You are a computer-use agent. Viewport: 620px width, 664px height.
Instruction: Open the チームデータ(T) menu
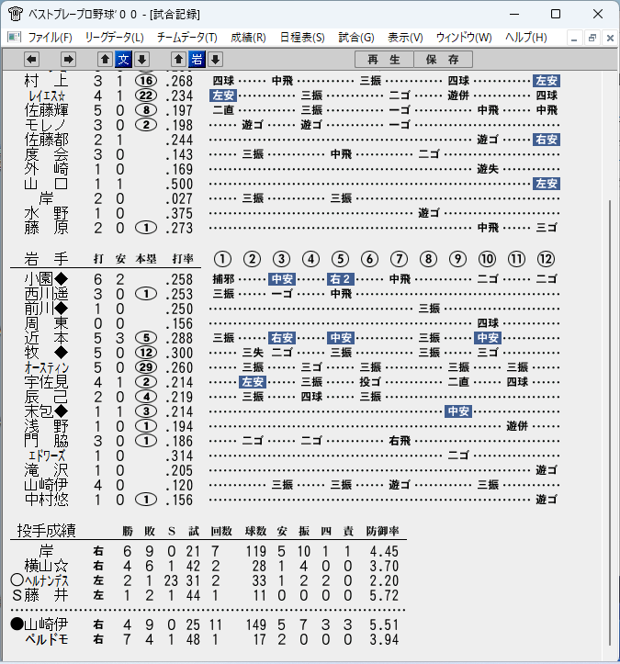187,38
